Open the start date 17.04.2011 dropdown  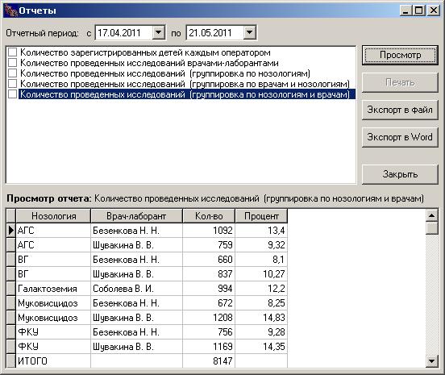(158, 32)
